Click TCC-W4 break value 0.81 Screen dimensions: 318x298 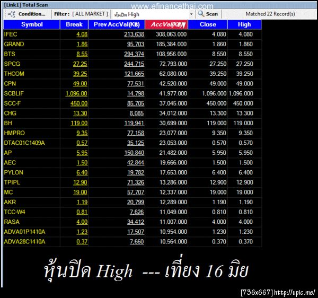[x=82, y=212]
